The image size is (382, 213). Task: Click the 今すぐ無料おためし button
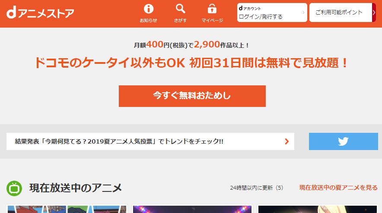click(x=192, y=96)
